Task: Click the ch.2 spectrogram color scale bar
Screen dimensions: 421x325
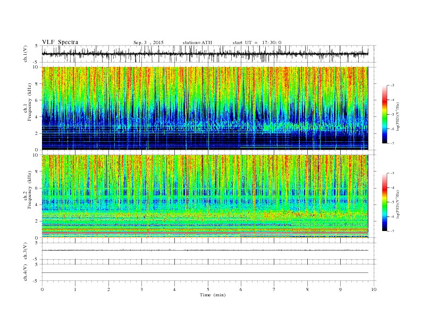Action: (x=384, y=202)
